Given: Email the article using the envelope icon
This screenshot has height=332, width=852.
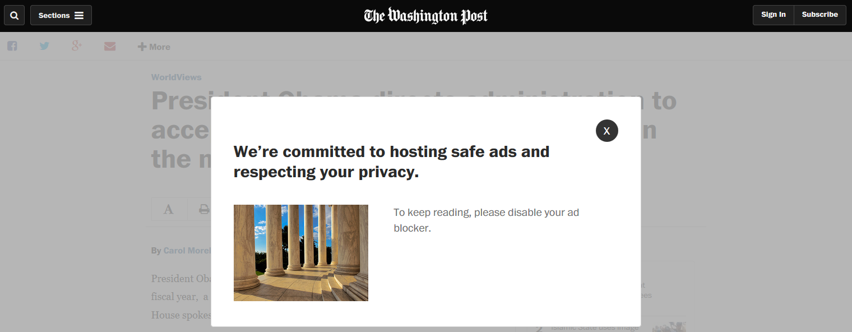Looking at the screenshot, I should [x=110, y=47].
